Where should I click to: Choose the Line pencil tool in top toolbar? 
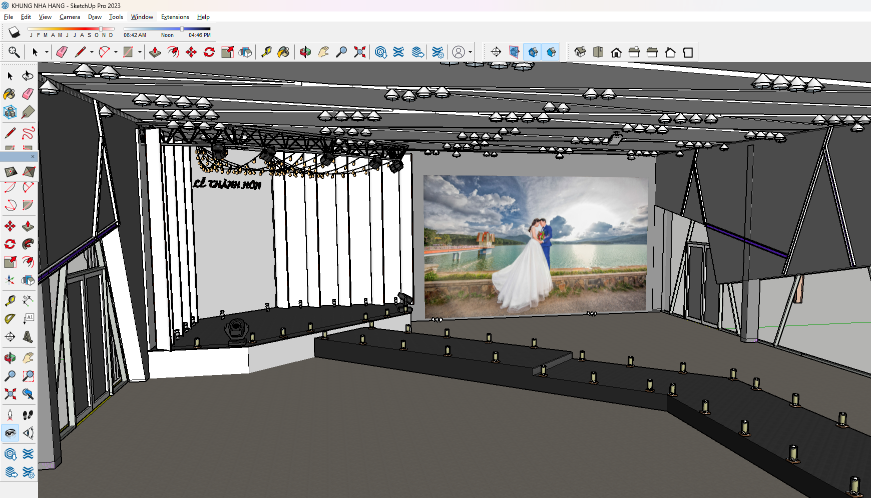tap(80, 52)
